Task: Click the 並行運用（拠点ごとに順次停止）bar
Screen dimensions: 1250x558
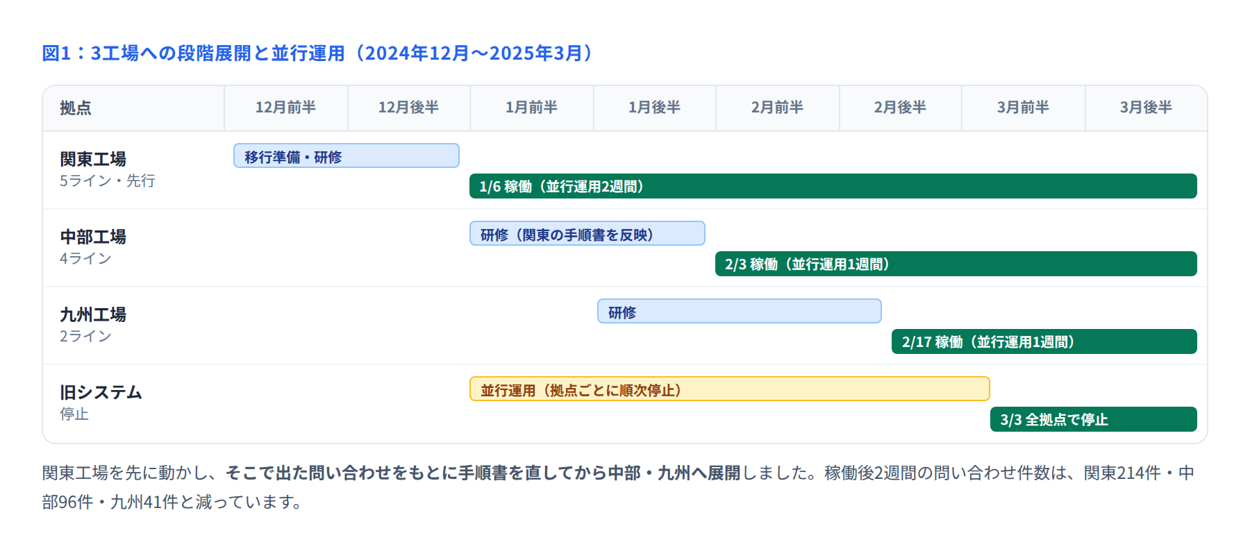Action: pyautogui.click(x=730, y=389)
